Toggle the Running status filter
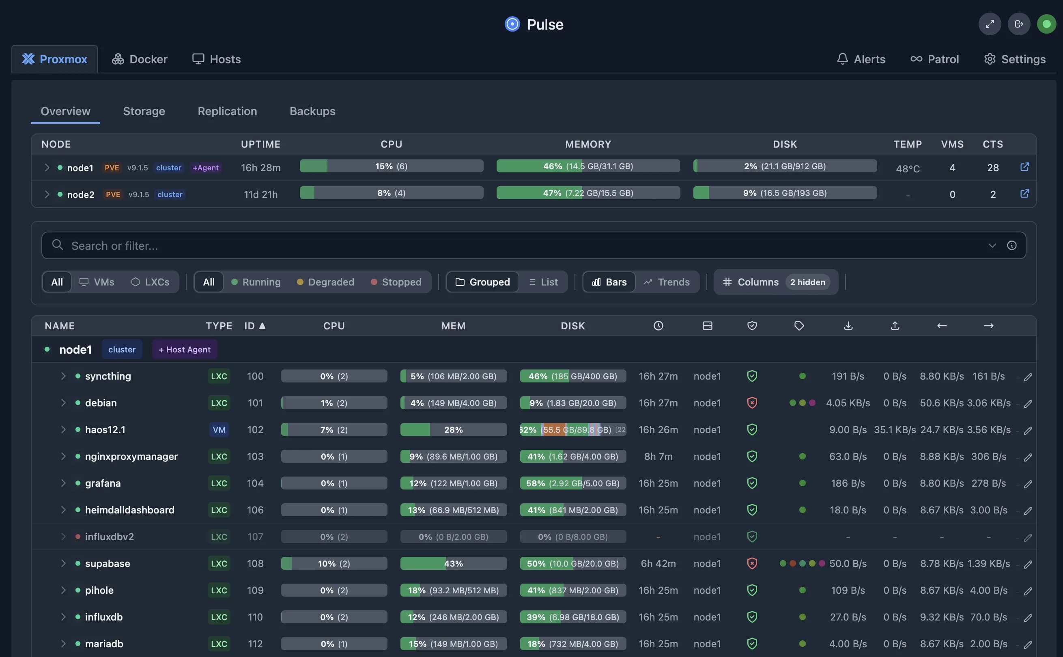 point(256,281)
